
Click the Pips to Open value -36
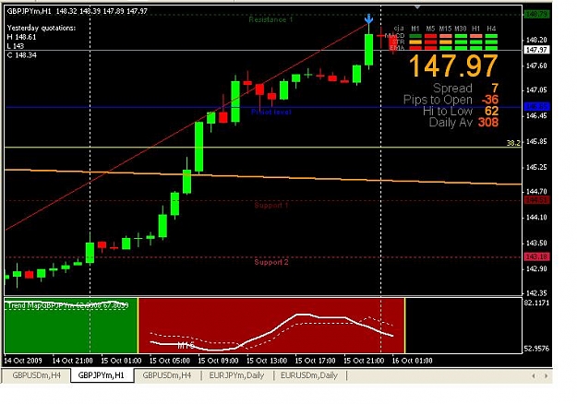pyautogui.click(x=490, y=100)
